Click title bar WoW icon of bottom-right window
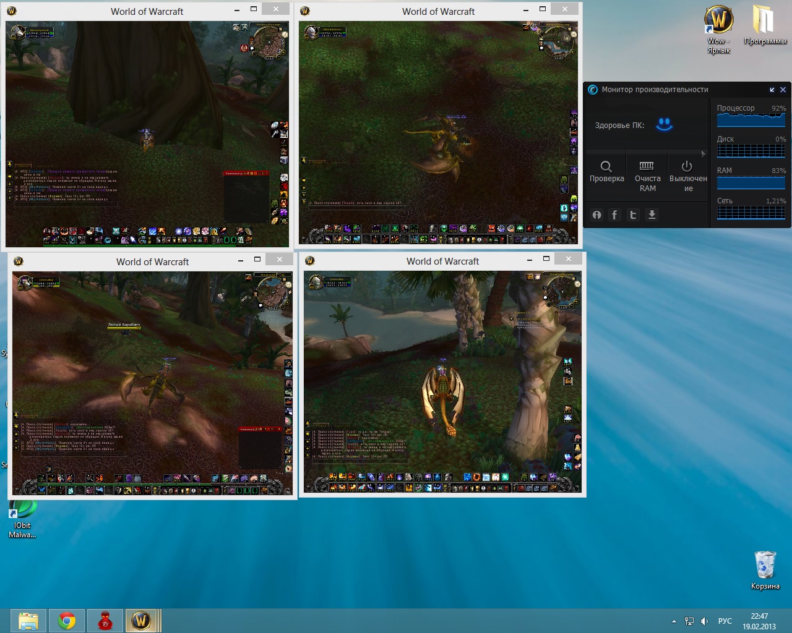Viewport: 792px width, 633px height. pos(310,261)
